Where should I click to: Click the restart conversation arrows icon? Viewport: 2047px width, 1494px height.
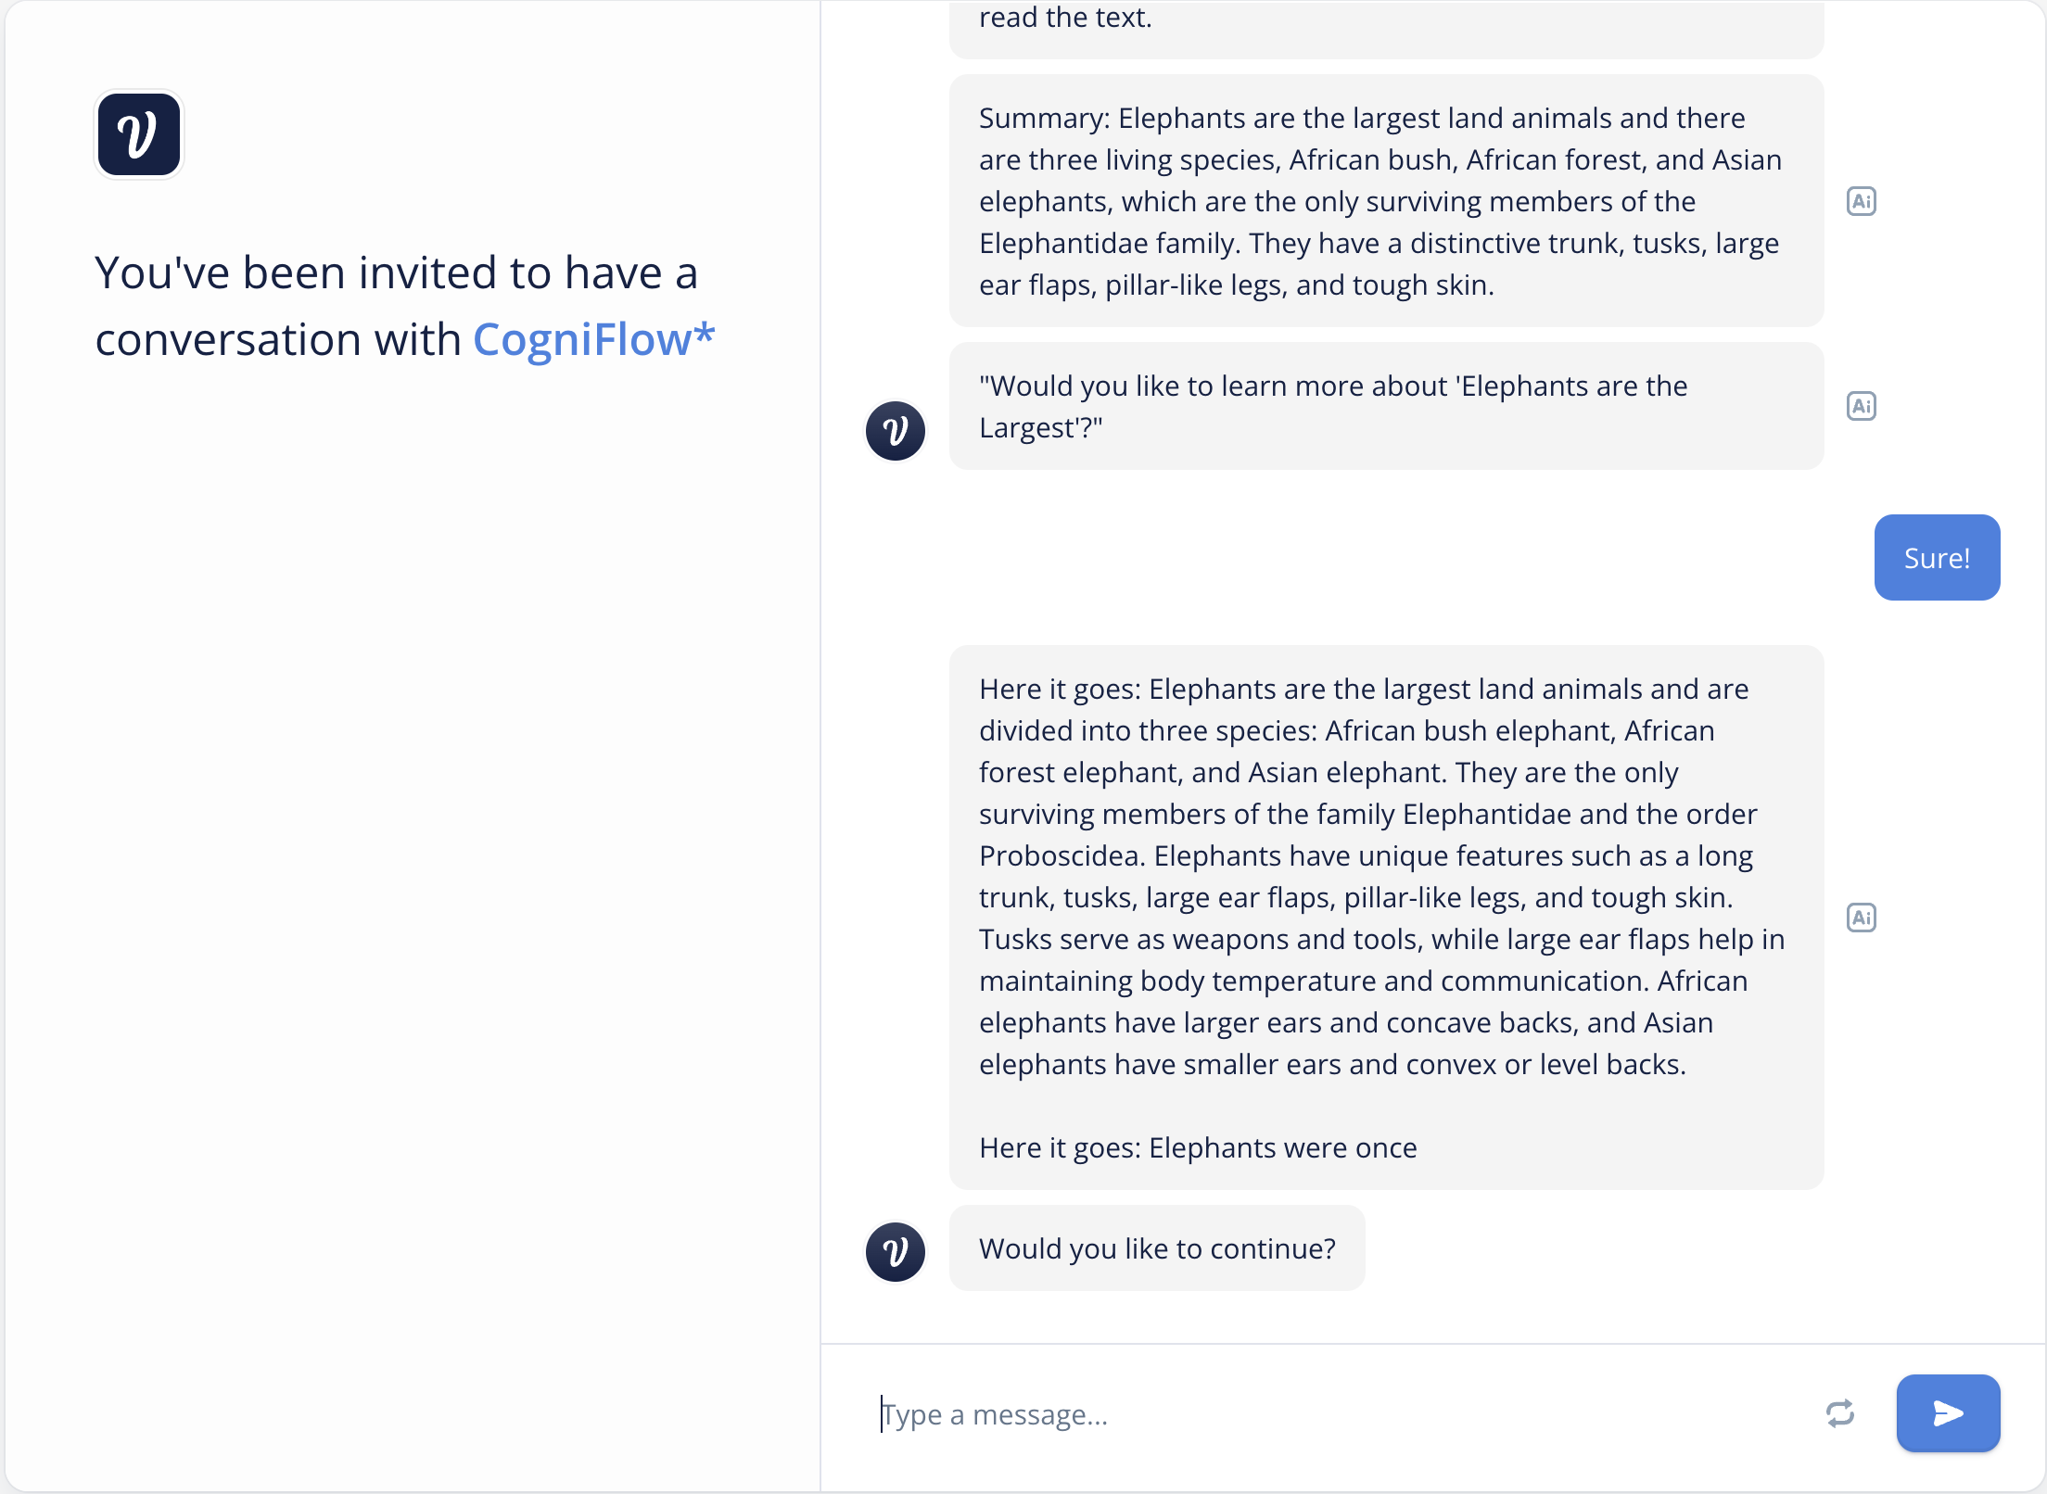pyautogui.click(x=1839, y=1413)
